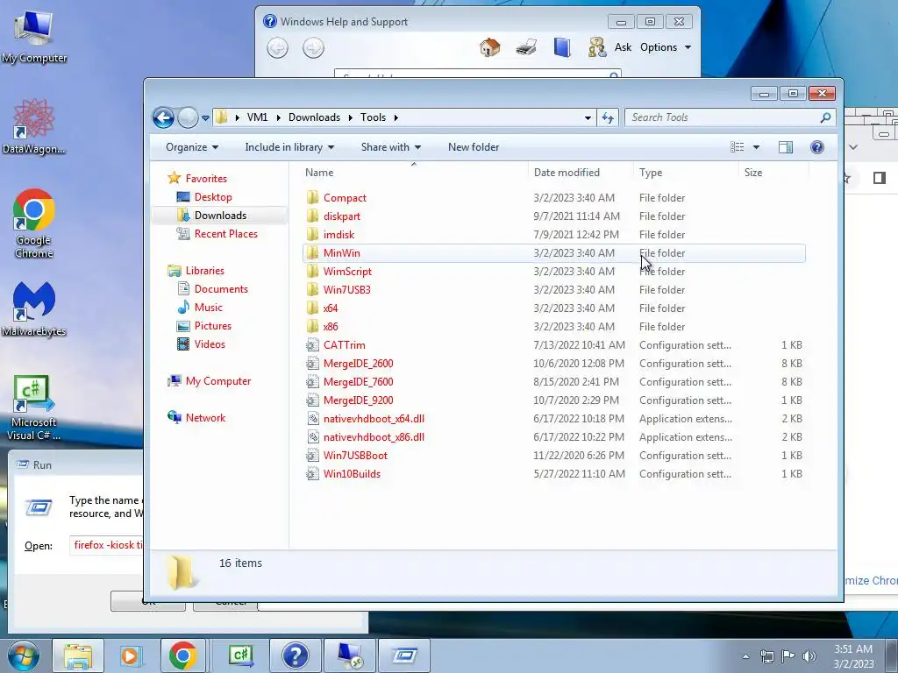Select Documents library
This screenshot has width=898, height=673.
coord(221,289)
